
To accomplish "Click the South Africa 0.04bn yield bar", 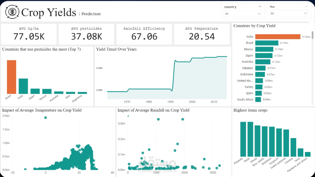I will coord(258,99).
